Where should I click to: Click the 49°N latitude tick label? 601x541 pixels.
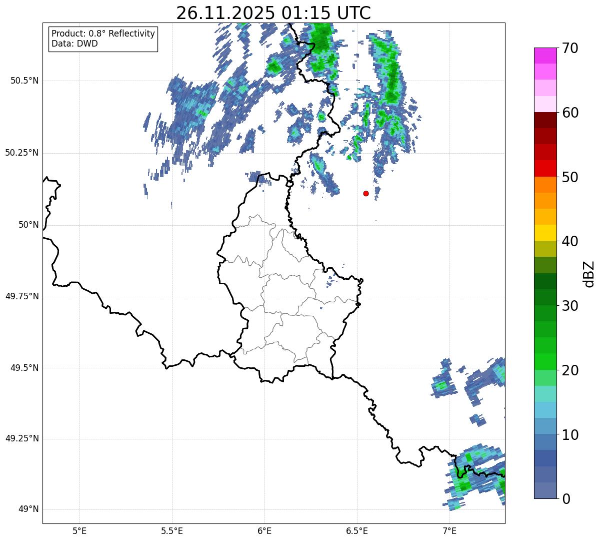point(28,509)
